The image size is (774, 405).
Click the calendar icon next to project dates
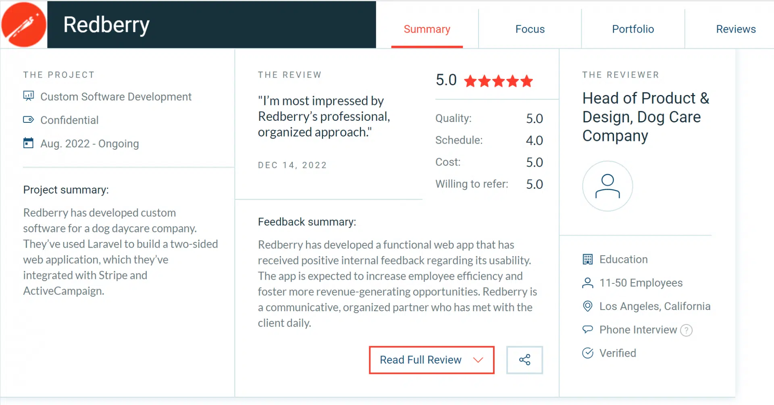click(28, 143)
